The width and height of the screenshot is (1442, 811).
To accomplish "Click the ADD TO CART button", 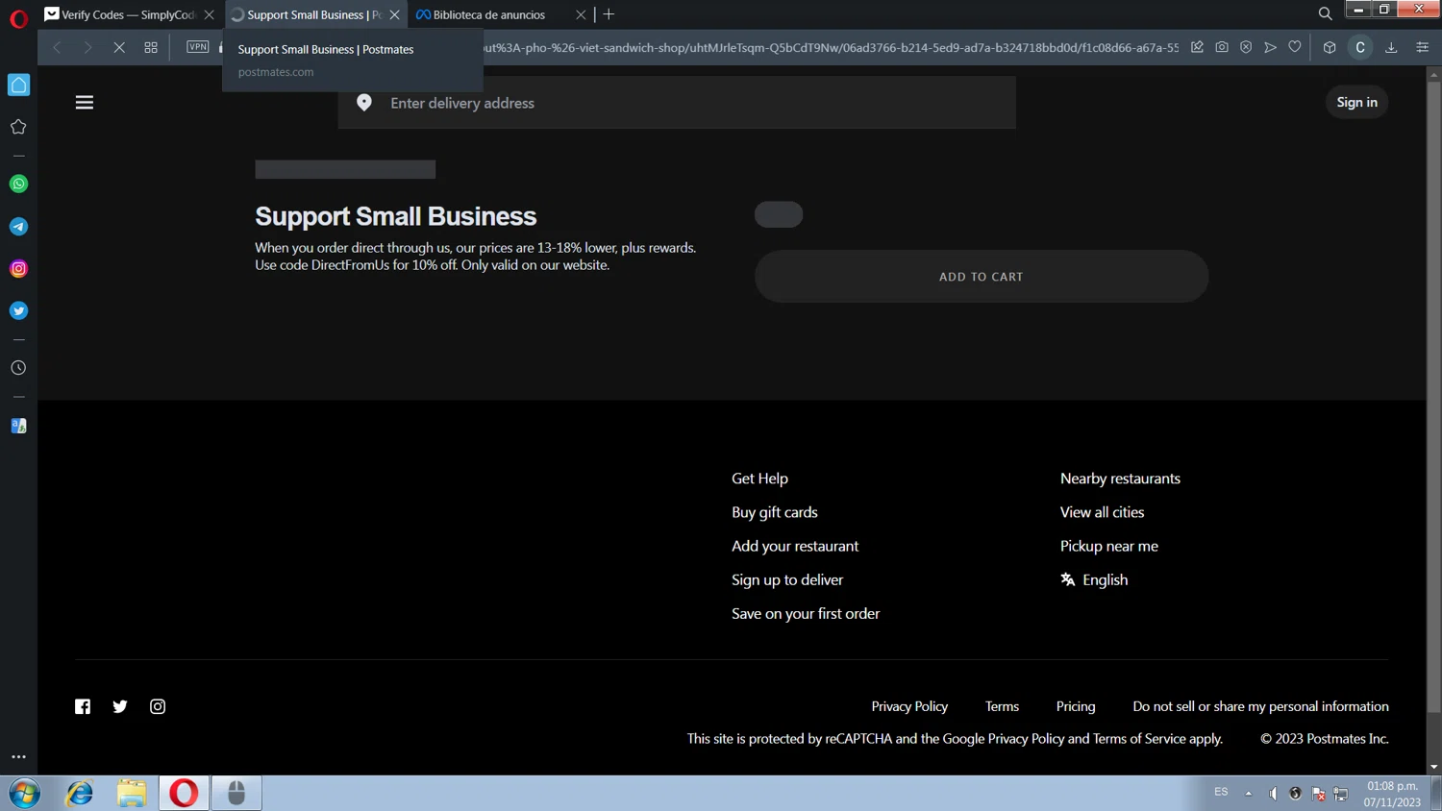I will tap(982, 277).
